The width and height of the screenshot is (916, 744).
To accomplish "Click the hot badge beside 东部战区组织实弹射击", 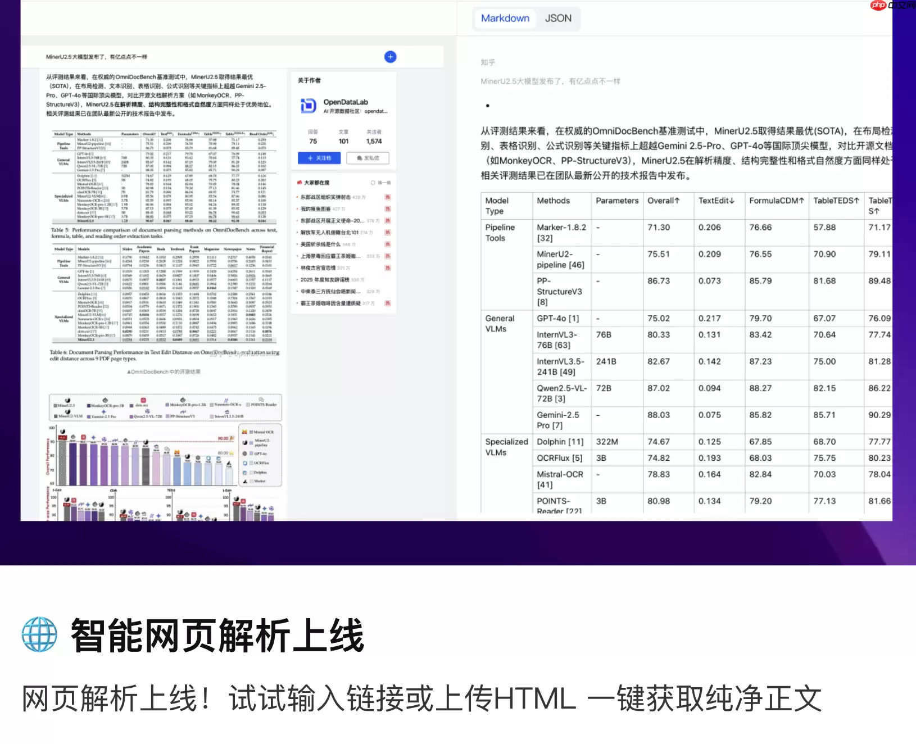I will [x=387, y=197].
